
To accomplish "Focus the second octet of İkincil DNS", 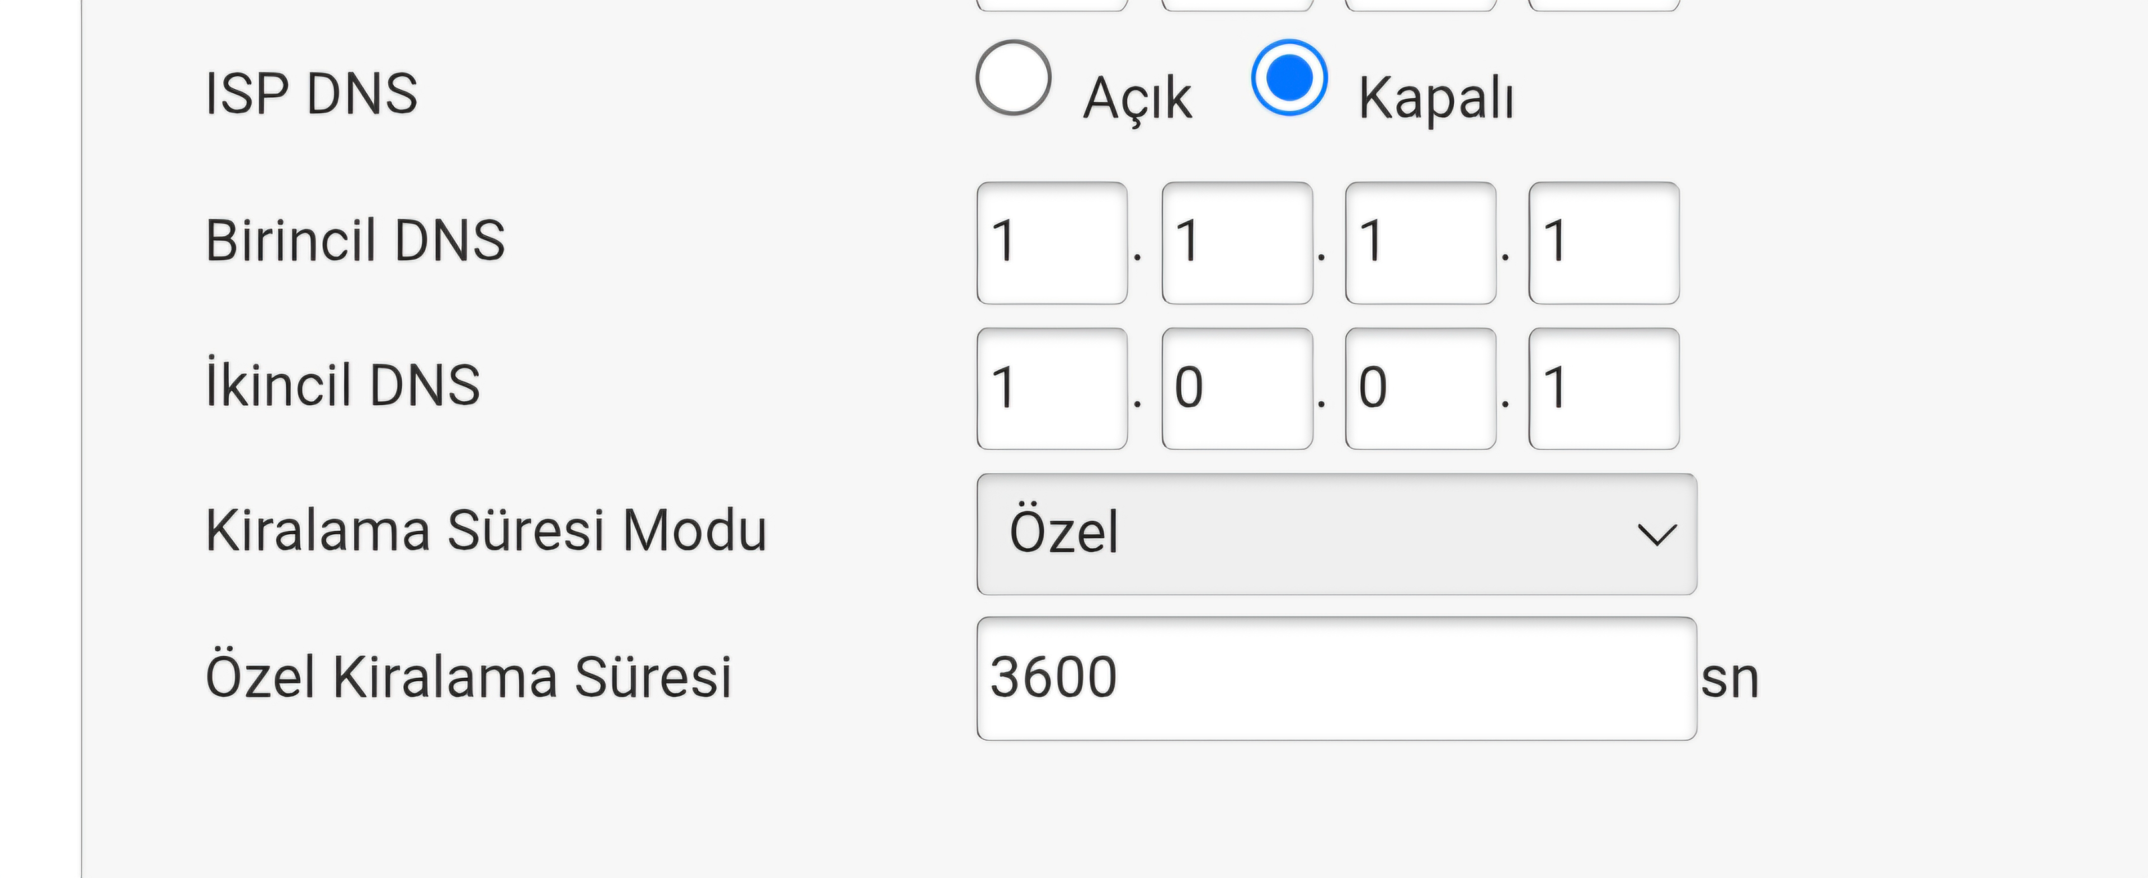I will [x=1237, y=388].
